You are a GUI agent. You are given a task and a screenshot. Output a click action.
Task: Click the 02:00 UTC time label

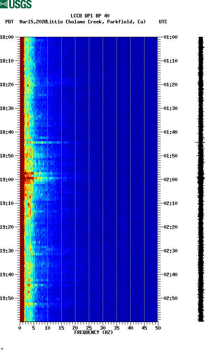pyautogui.click(x=171, y=180)
